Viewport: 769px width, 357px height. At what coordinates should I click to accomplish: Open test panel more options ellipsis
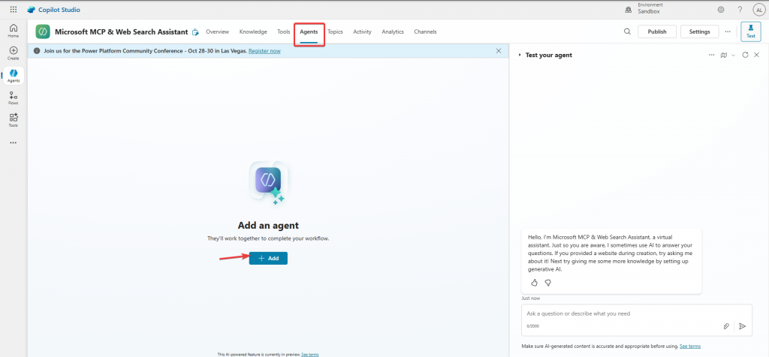712,55
